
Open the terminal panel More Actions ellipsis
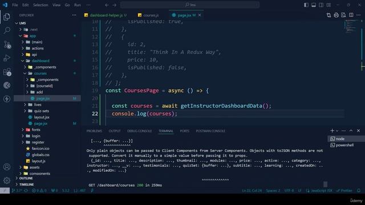point(343,130)
